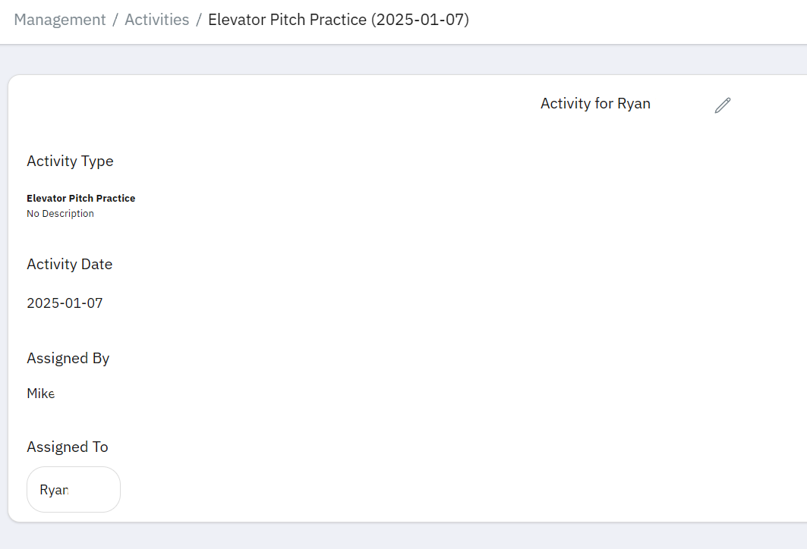Select the edit icon beside 'Activity for Ryan'
This screenshot has width=807, height=549.
coord(722,105)
